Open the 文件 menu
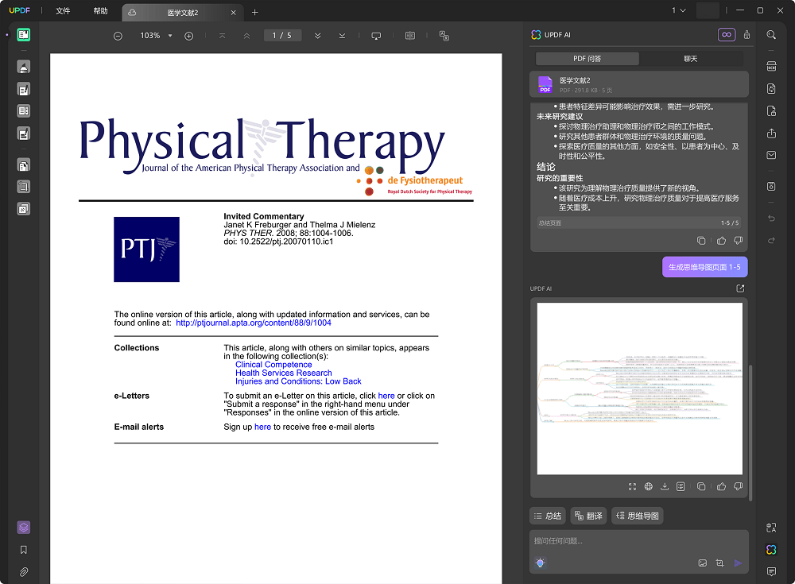 [x=63, y=10]
